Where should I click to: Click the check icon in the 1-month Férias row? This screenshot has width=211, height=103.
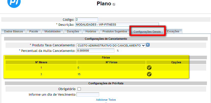point(149,68)
